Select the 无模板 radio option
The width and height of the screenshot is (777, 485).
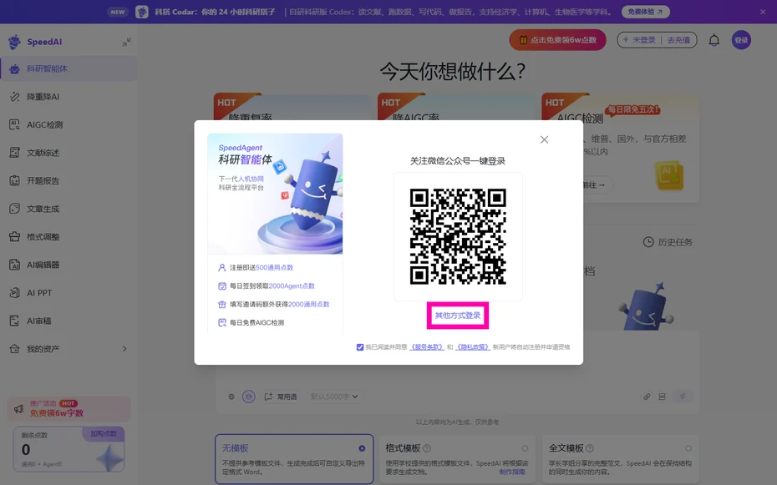click(362, 448)
